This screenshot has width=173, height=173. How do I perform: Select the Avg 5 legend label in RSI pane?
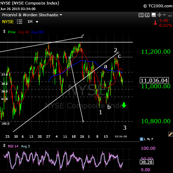[26, 146]
